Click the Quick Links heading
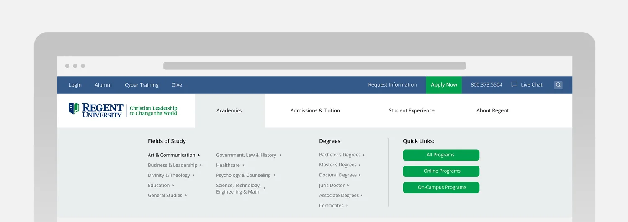 tap(418, 141)
